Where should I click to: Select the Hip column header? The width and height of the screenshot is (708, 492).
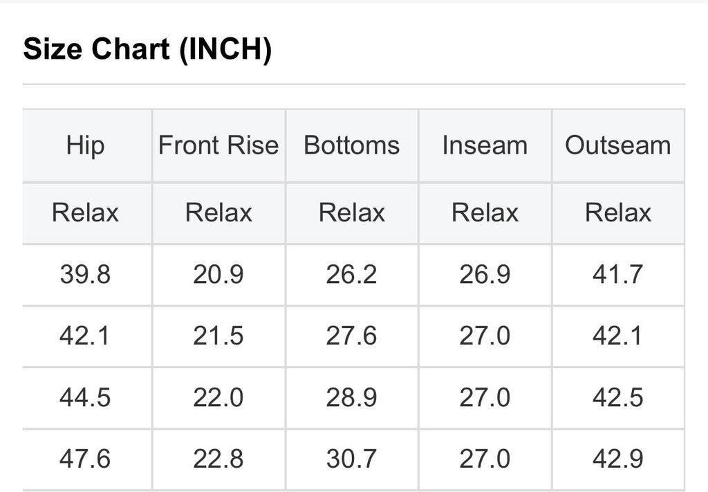(86, 145)
